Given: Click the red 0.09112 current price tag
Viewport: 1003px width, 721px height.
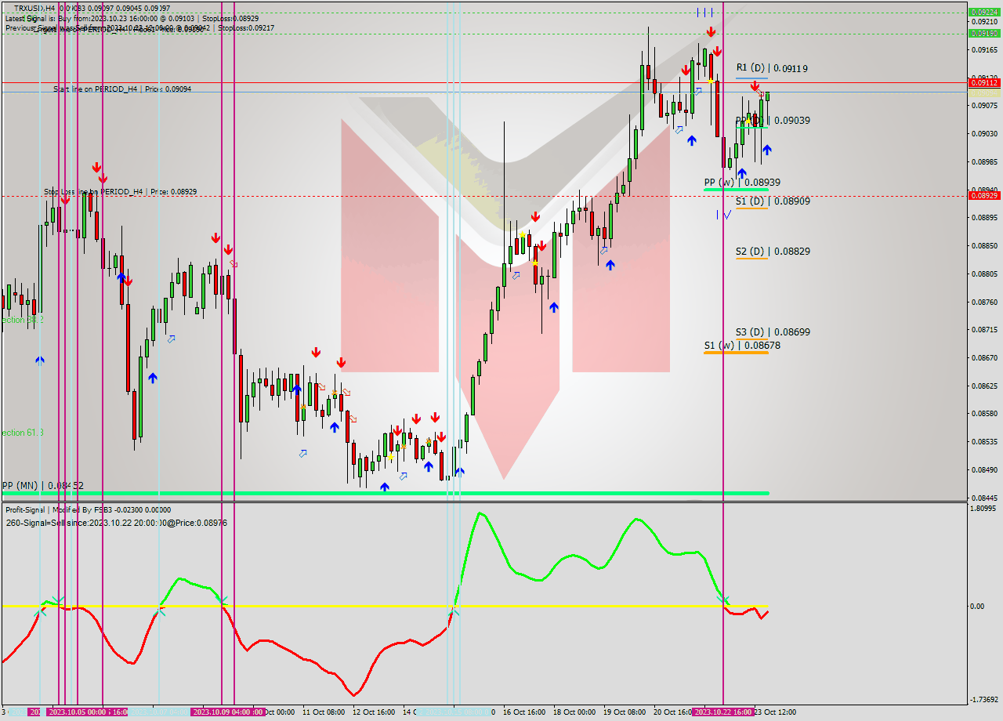Looking at the screenshot, I should click(984, 82).
